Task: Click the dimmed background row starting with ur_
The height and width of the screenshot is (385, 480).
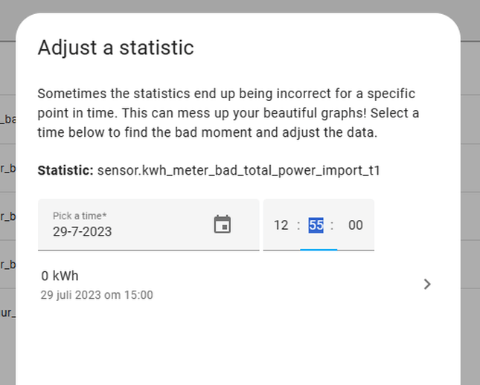Action: 7,313
